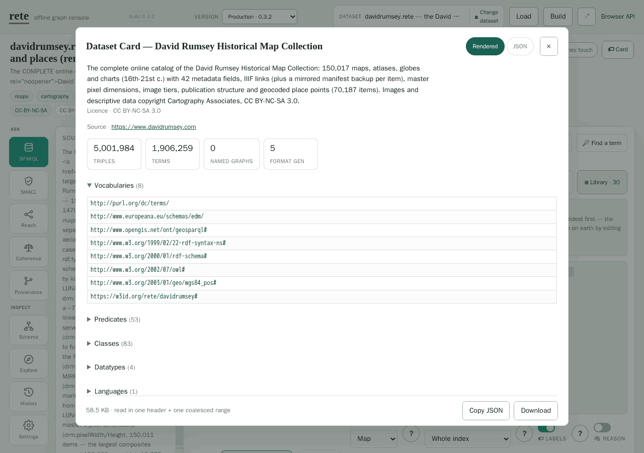Select the w3id.org/rete/davidrumsey# row
This screenshot has height=453, width=644.
[322, 296]
